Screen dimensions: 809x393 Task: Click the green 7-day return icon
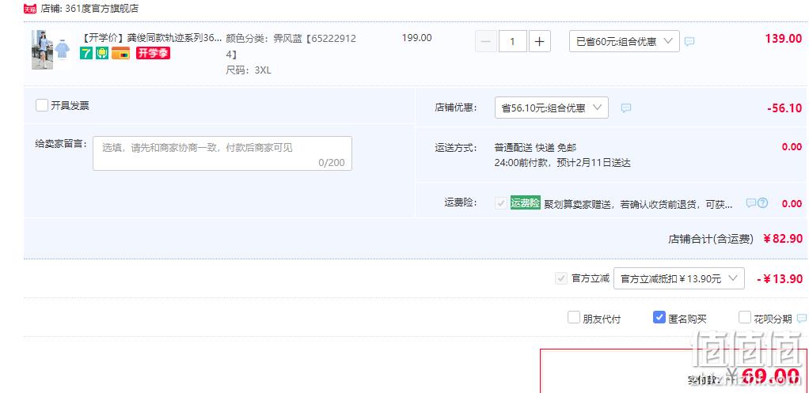pyautogui.click(x=86, y=53)
